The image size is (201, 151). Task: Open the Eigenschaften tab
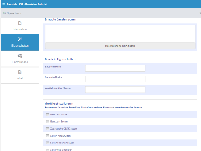[x=20, y=43]
